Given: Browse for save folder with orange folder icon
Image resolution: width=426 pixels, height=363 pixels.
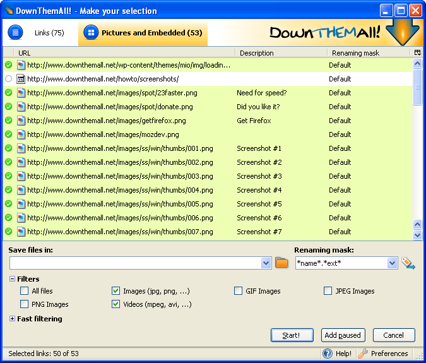Looking at the screenshot, I should [x=281, y=263].
